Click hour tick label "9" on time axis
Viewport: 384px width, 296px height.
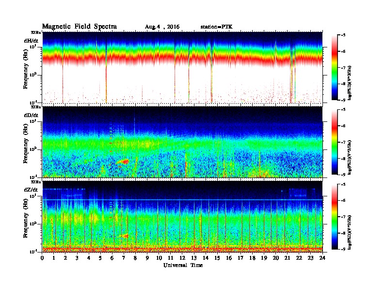click(147, 258)
